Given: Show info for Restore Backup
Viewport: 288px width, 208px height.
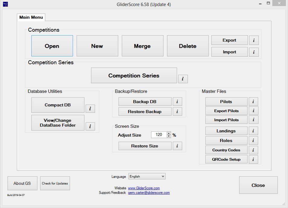Looking at the screenshot, I should tap(177, 112).
